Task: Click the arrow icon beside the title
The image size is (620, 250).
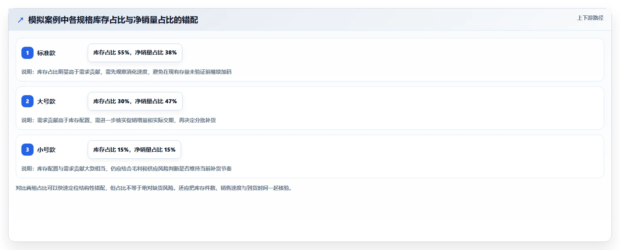Action: pos(21,20)
